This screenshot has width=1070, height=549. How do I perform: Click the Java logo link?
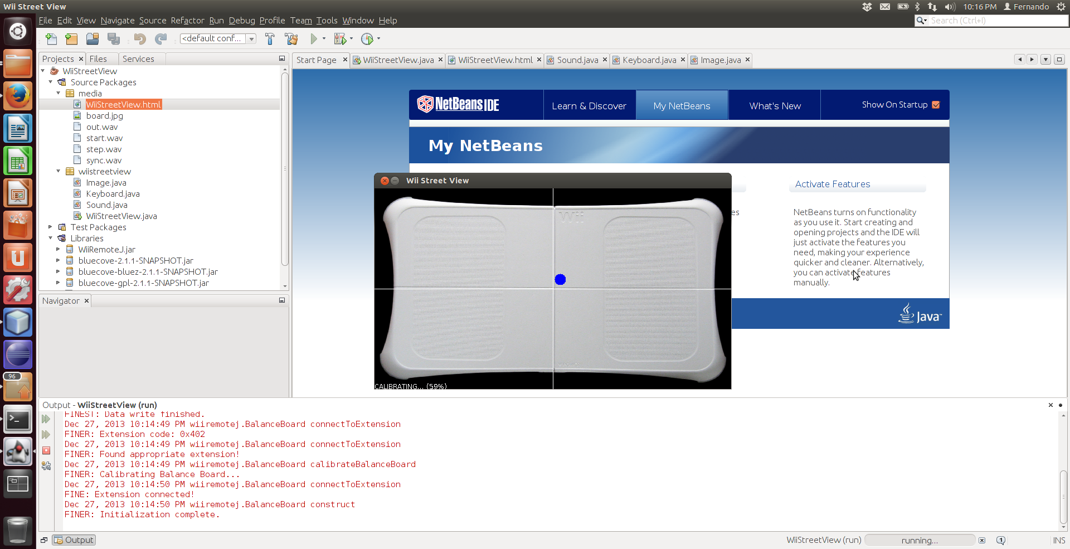point(920,314)
